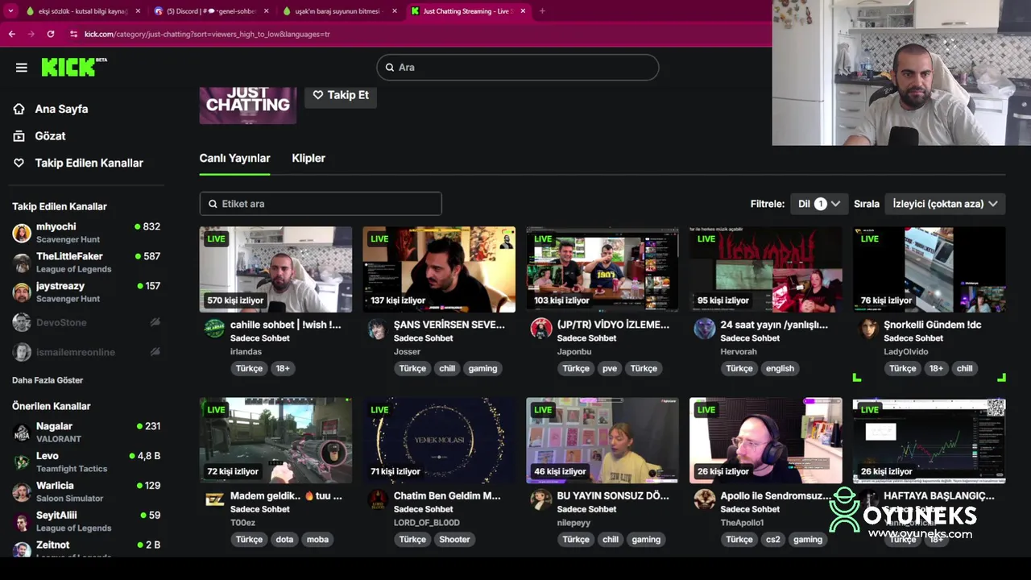Click the T00ez streamer avatar
Screen dimensions: 1031x580
coord(214,499)
